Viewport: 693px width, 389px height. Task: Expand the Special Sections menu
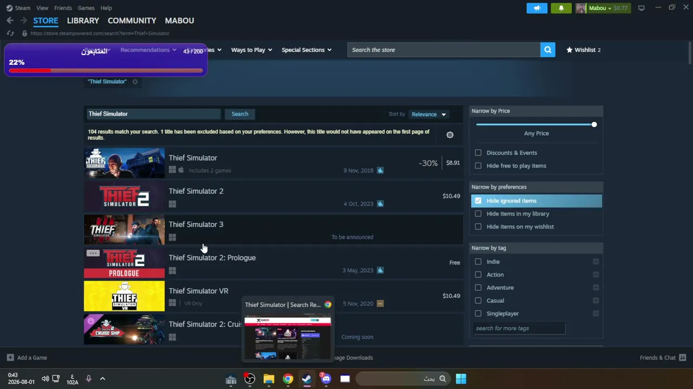coord(306,50)
